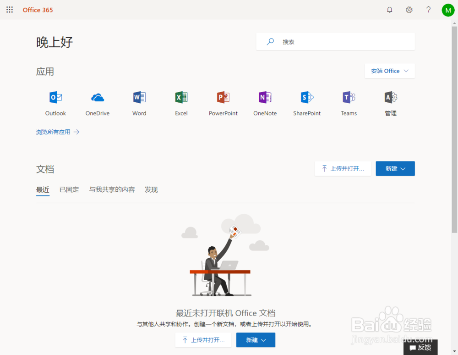Expand the bottom 新建 dropdown

[x=256, y=340]
